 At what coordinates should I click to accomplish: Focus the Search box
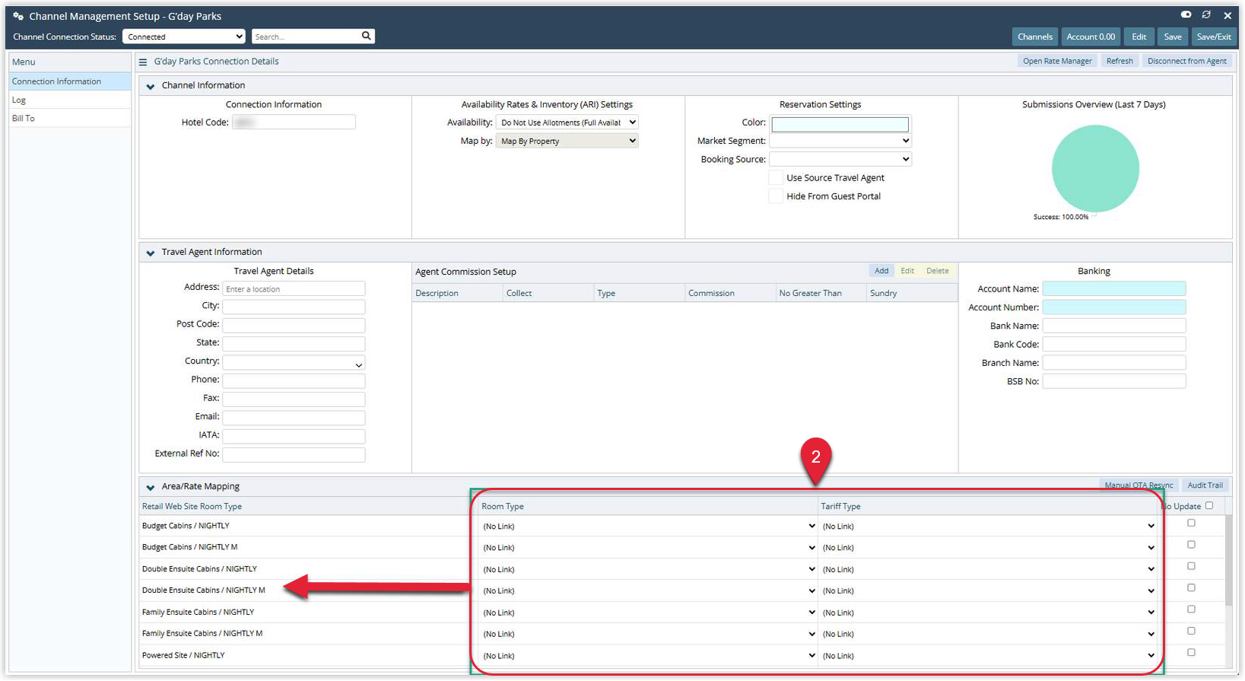(306, 37)
